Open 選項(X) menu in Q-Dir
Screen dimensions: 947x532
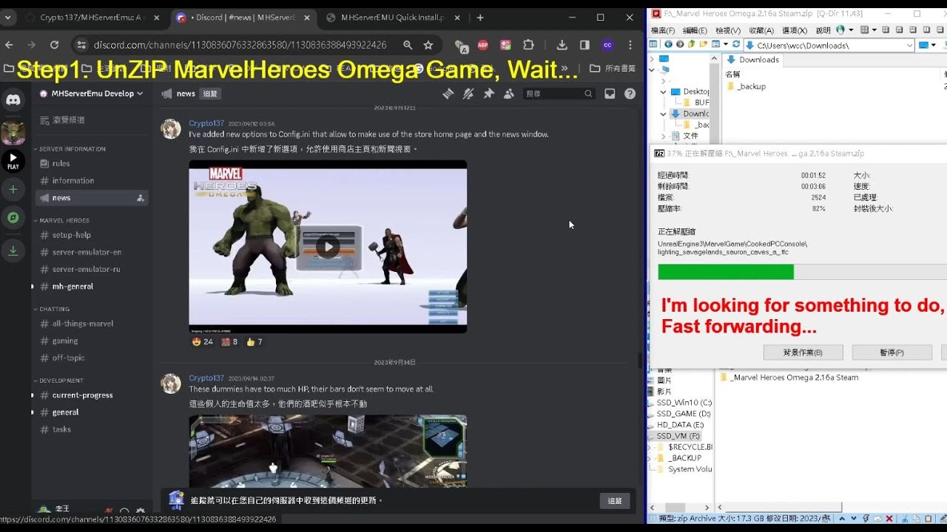tap(795, 30)
